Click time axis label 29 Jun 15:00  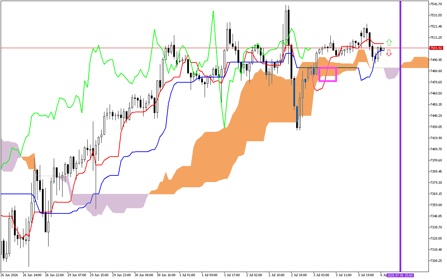[x=99, y=275]
